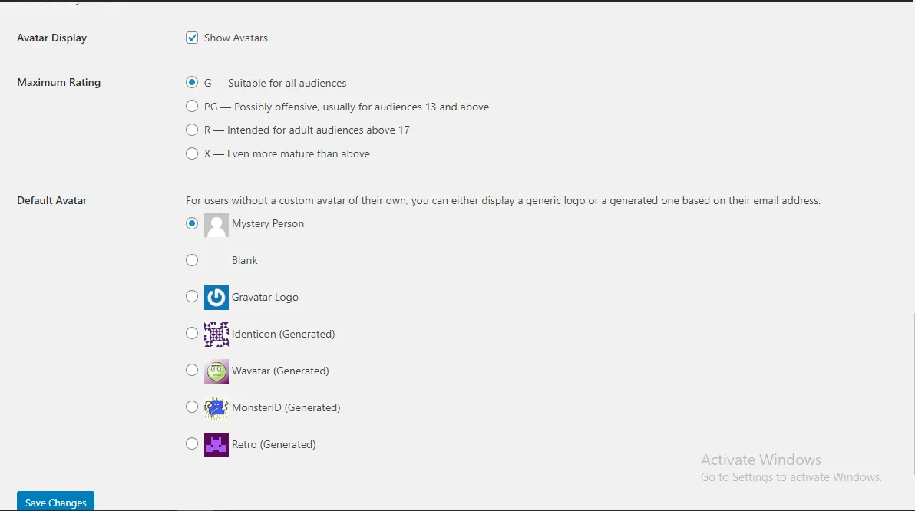Select the MonsterID (Generated) radio button

192,407
